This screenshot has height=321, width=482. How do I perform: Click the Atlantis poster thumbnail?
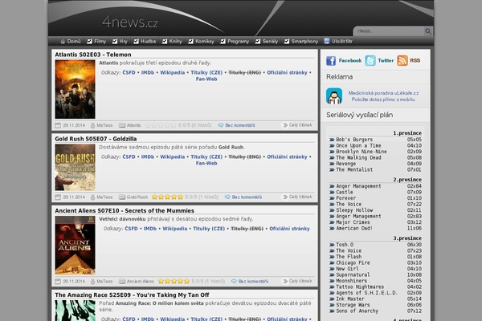[x=75, y=89]
